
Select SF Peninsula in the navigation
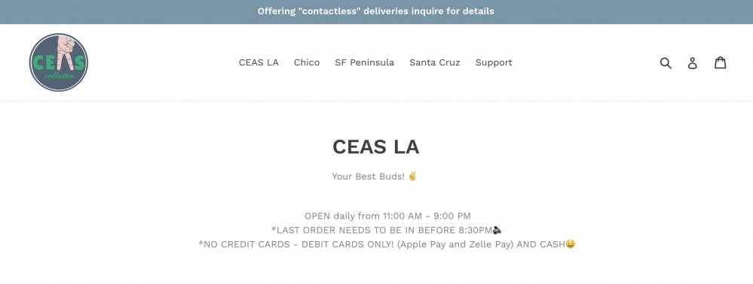(x=365, y=62)
